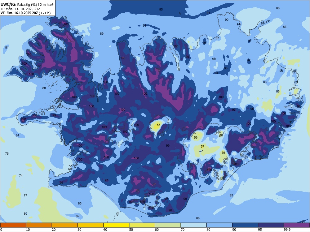This screenshot has height=232, width=310.
Task: Select the orange 10–20 legend color block
Action: (x=39, y=225)
